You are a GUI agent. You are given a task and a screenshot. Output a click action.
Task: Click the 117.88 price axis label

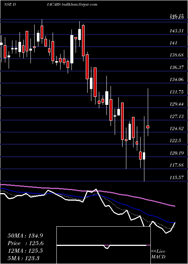point(176,165)
